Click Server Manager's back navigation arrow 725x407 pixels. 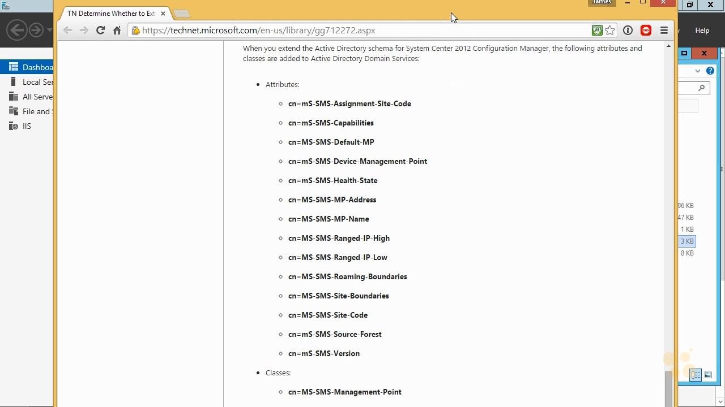18,29
